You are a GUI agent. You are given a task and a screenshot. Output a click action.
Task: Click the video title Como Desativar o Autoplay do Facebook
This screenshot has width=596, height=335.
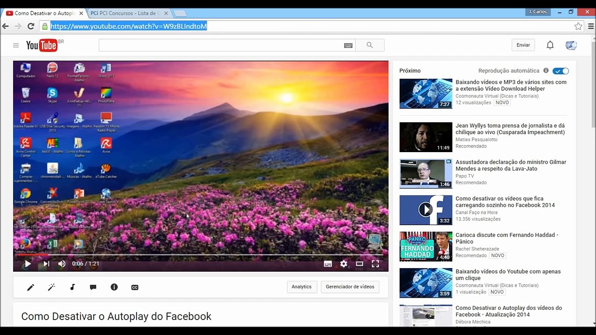[x=116, y=316]
